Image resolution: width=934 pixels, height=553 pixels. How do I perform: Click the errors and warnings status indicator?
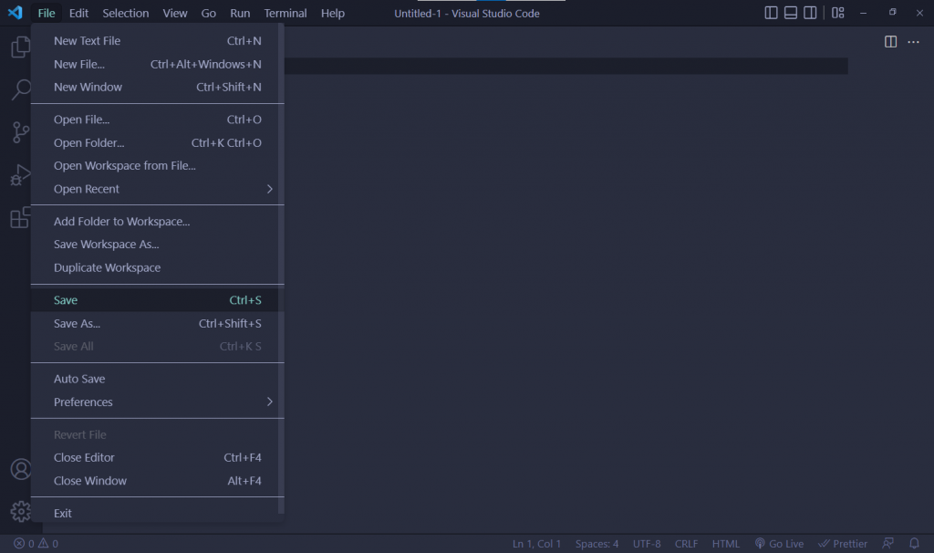point(36,544)
